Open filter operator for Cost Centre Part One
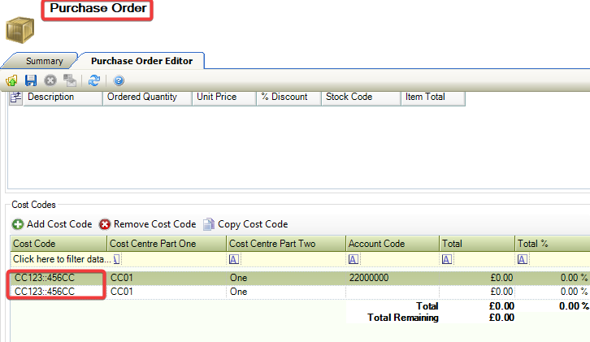This screenshot has height=342, width=590. click(x=116, y=259)
